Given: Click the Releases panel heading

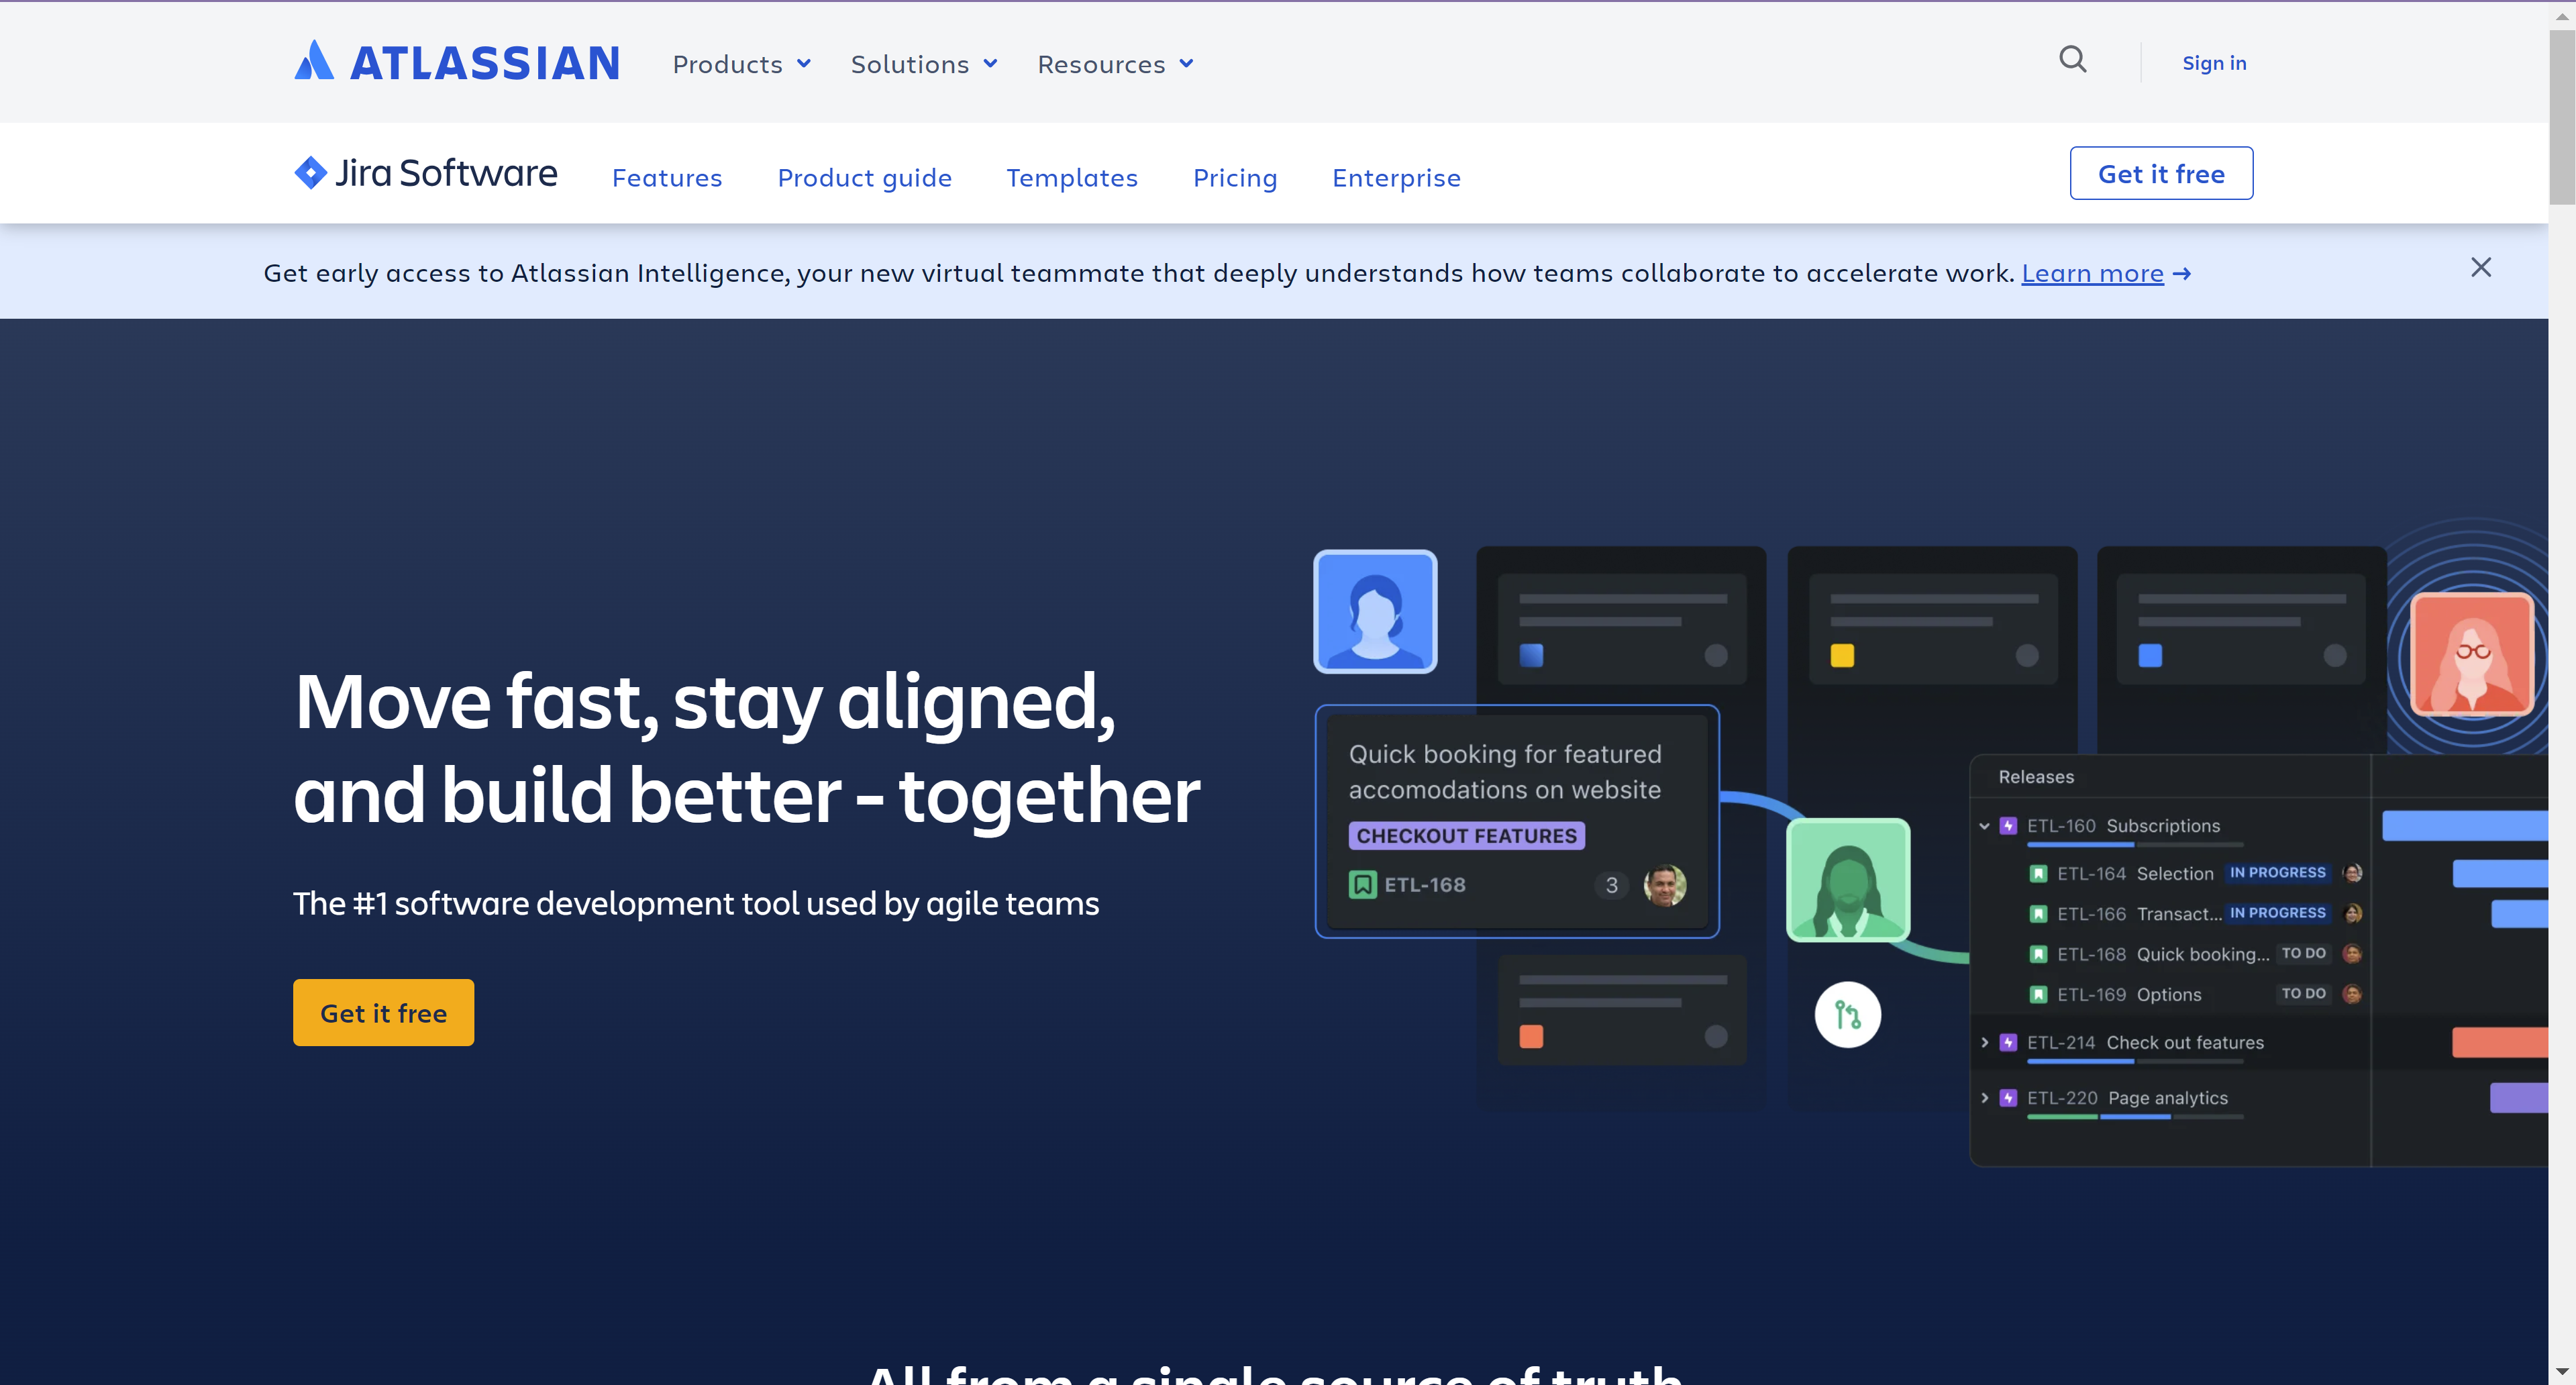Looking at the screenshot, I should tap(2036, 777).
